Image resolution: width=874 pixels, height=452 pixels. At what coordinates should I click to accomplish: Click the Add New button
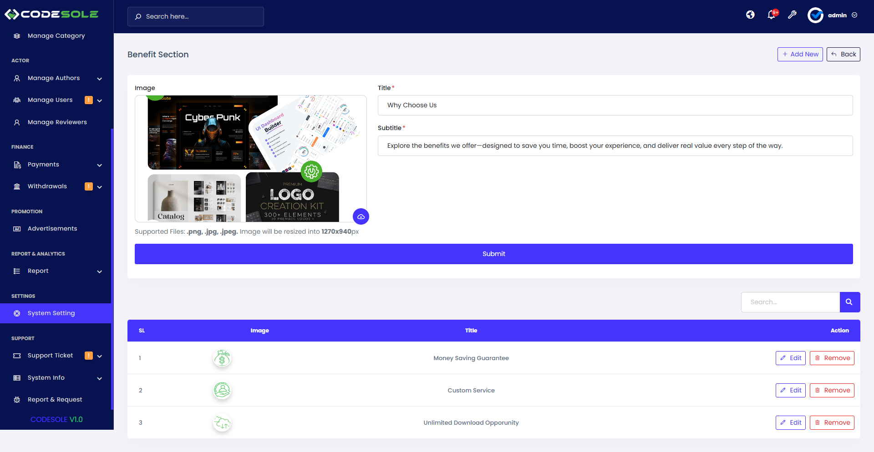[x=800, y=54]
